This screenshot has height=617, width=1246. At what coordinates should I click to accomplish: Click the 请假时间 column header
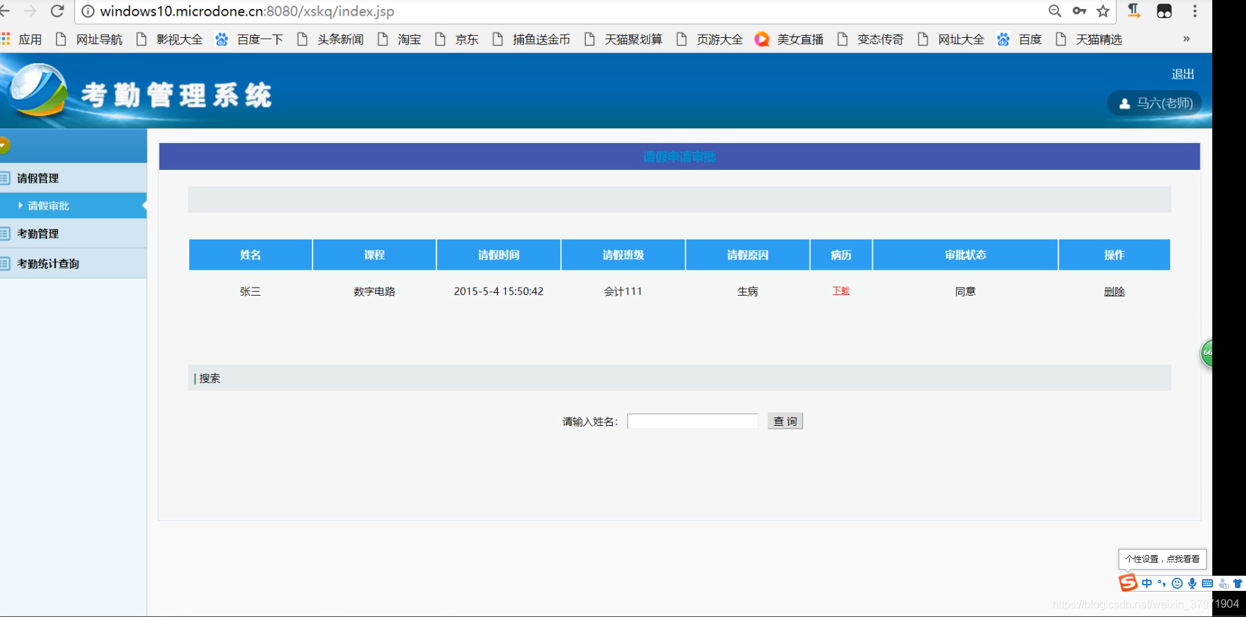499,255
